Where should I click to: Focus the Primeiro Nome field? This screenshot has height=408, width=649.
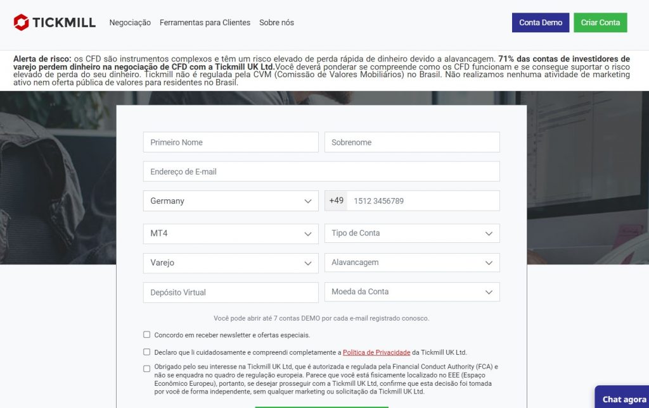point(231,142)
